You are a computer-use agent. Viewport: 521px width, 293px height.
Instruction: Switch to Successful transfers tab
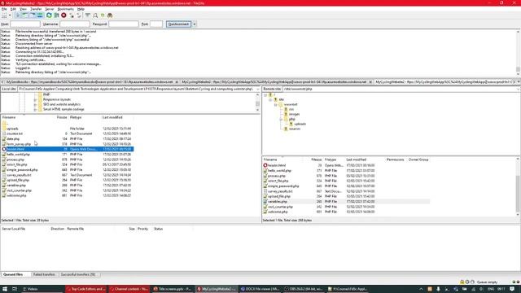pyautogui.click(x=78, y=274)
